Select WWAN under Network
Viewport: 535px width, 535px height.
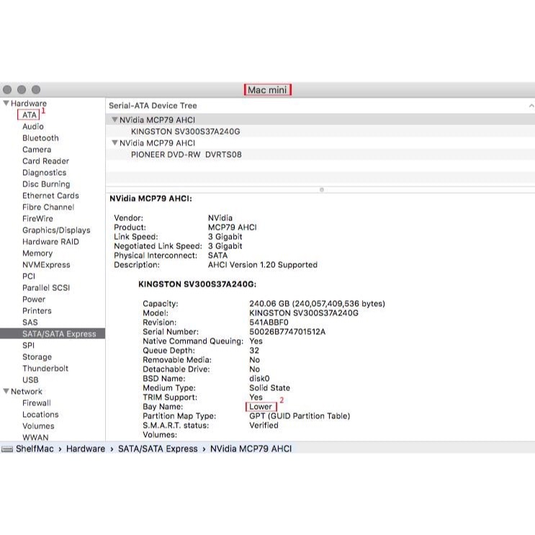click(35, 437)
